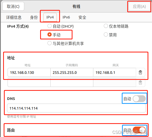152x137 pixels.
Task: Switch to the IPv6 tab
Action: [x=66, y=17]
